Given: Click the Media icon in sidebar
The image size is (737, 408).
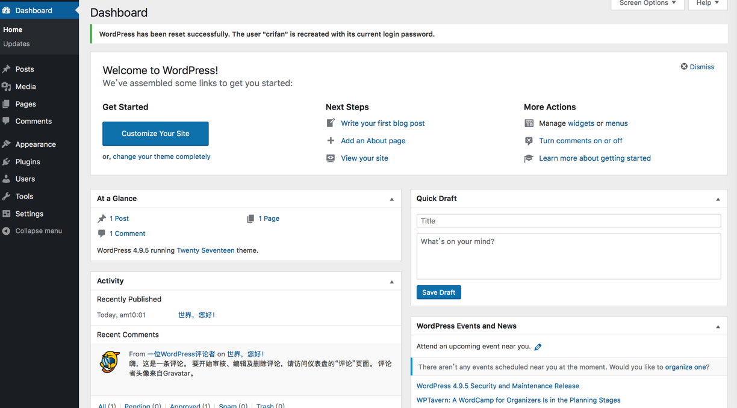Looking at the screenshot, I should tap(7, 87).
